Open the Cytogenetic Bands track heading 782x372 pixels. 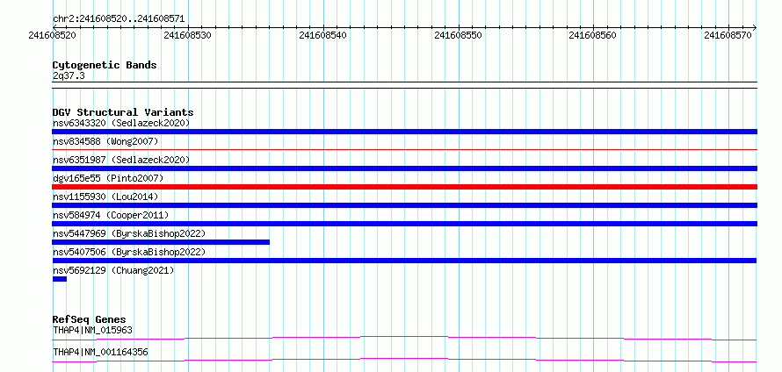[x=105, y=65]
